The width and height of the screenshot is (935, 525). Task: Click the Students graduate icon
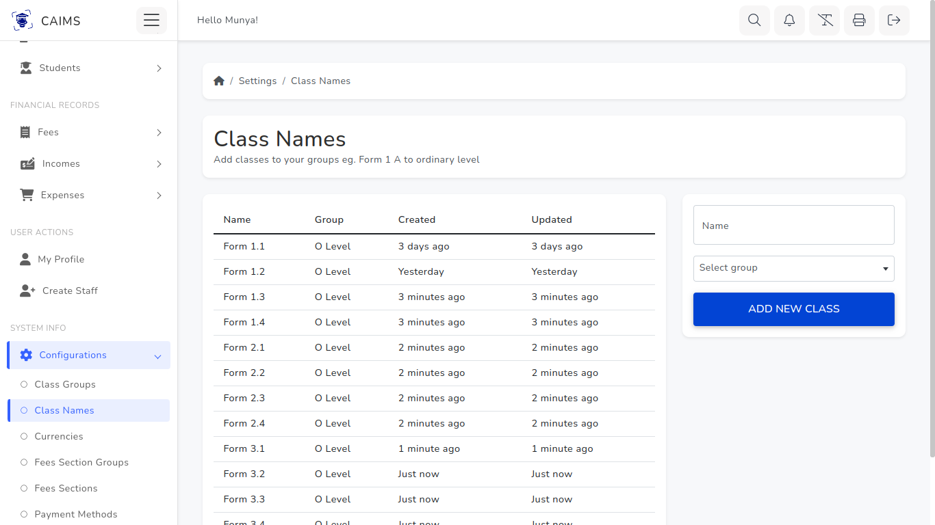coord(26,68)
